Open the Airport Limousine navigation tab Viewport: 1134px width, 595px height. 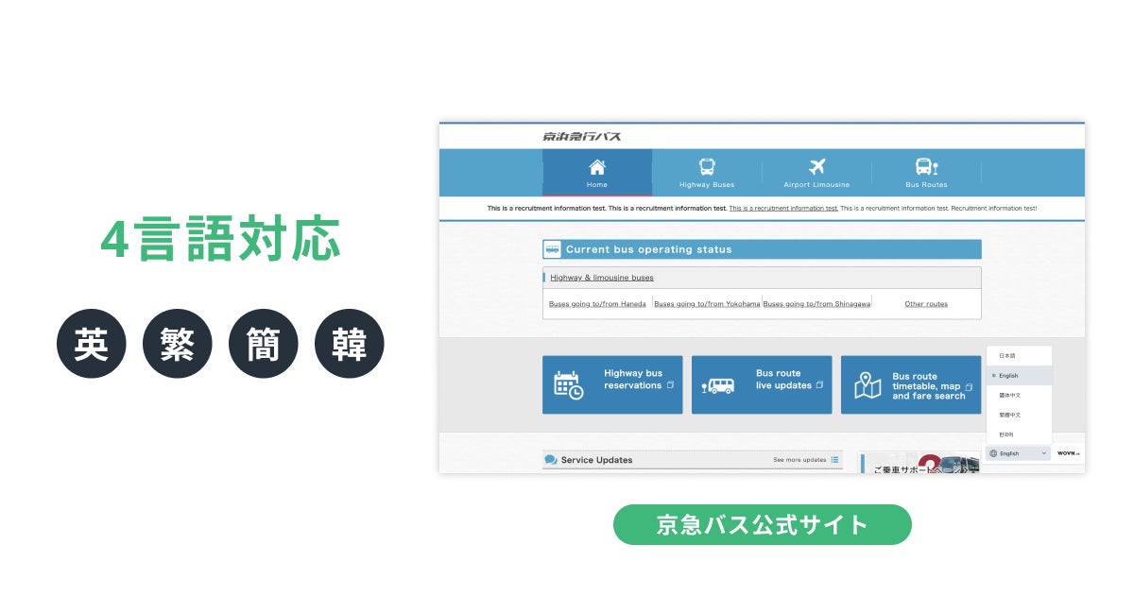(816, 173)
